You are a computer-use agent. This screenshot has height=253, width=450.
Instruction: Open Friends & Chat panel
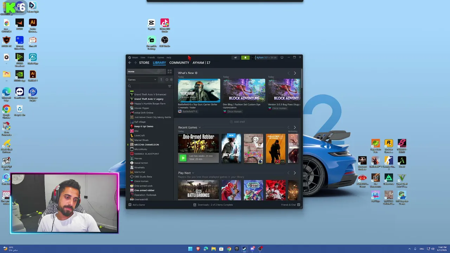pyautogui.click(x=290, y=205)
